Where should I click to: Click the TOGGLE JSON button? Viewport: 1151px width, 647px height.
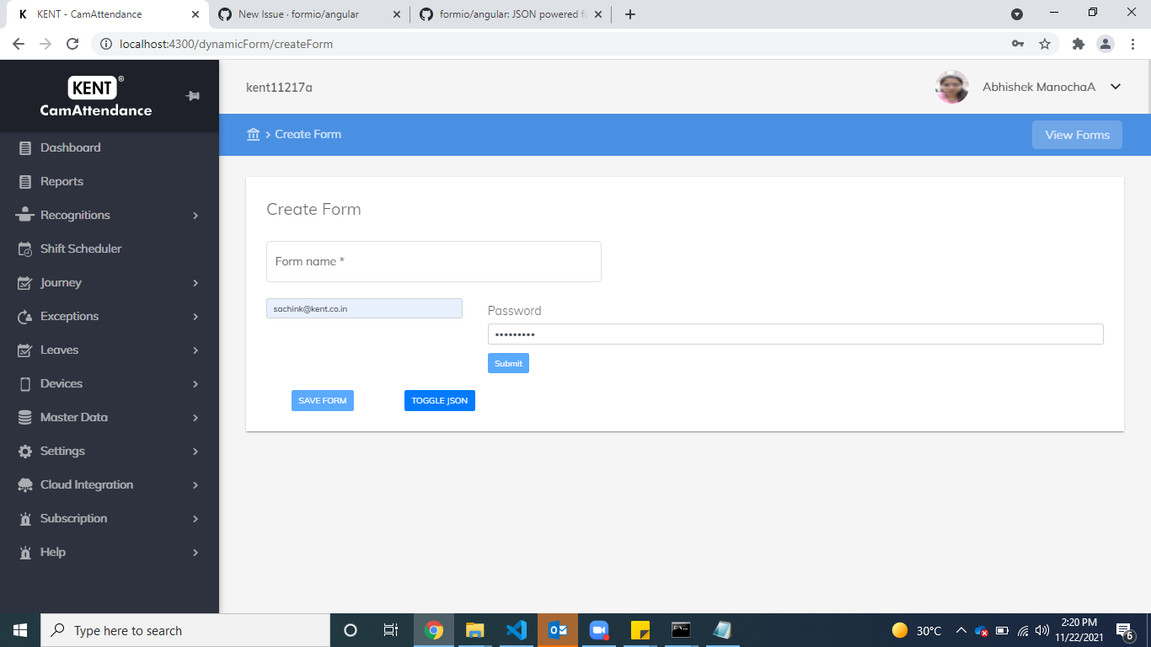point(439,400)
